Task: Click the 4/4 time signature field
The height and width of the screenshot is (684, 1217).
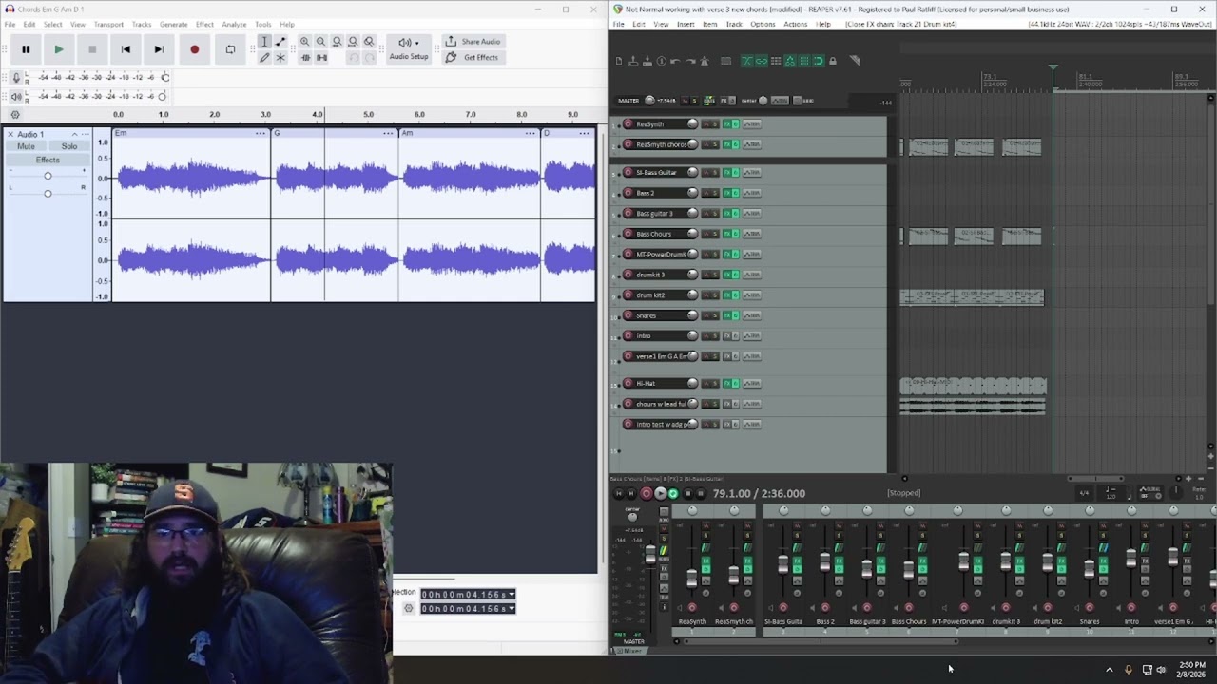Action: pyautogui.click(x=1084, y=493)
